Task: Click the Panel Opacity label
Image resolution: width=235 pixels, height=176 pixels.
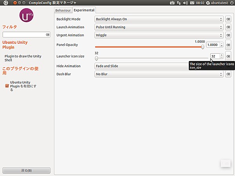Action: tap(67, 45)
